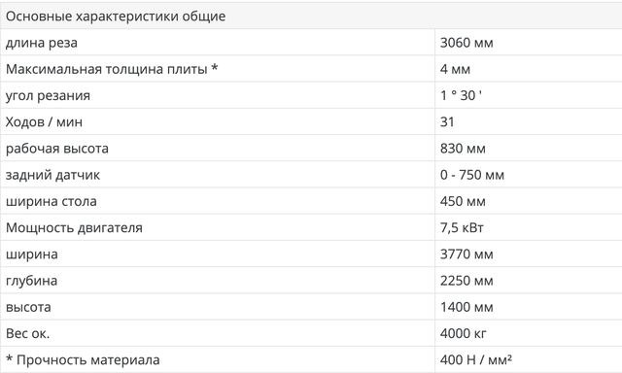Screen dimensions: 622x373
Task: Click the motor power value '7,5 кВт'
Action: tap(462, 228)
